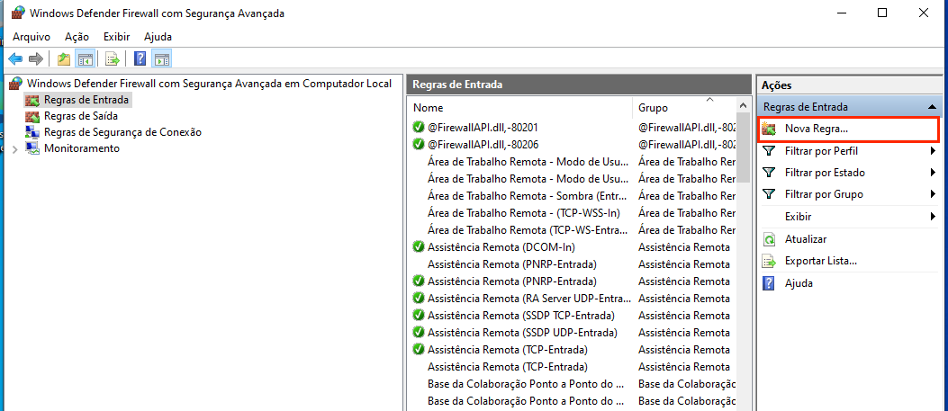Refresh the list with the Atualizar icon

point(769,239)
